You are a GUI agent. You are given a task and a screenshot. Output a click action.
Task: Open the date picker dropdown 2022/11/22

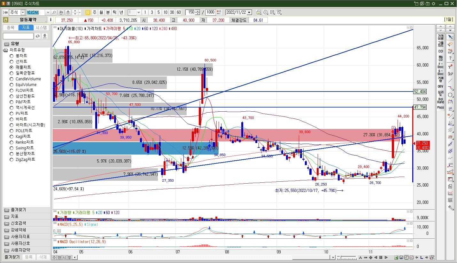249,12
